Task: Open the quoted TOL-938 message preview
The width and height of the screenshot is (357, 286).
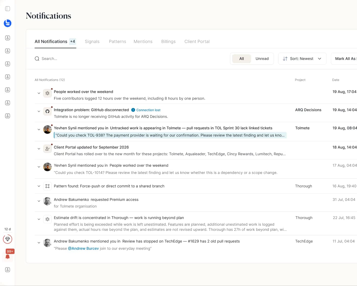Action: point(170,135)
